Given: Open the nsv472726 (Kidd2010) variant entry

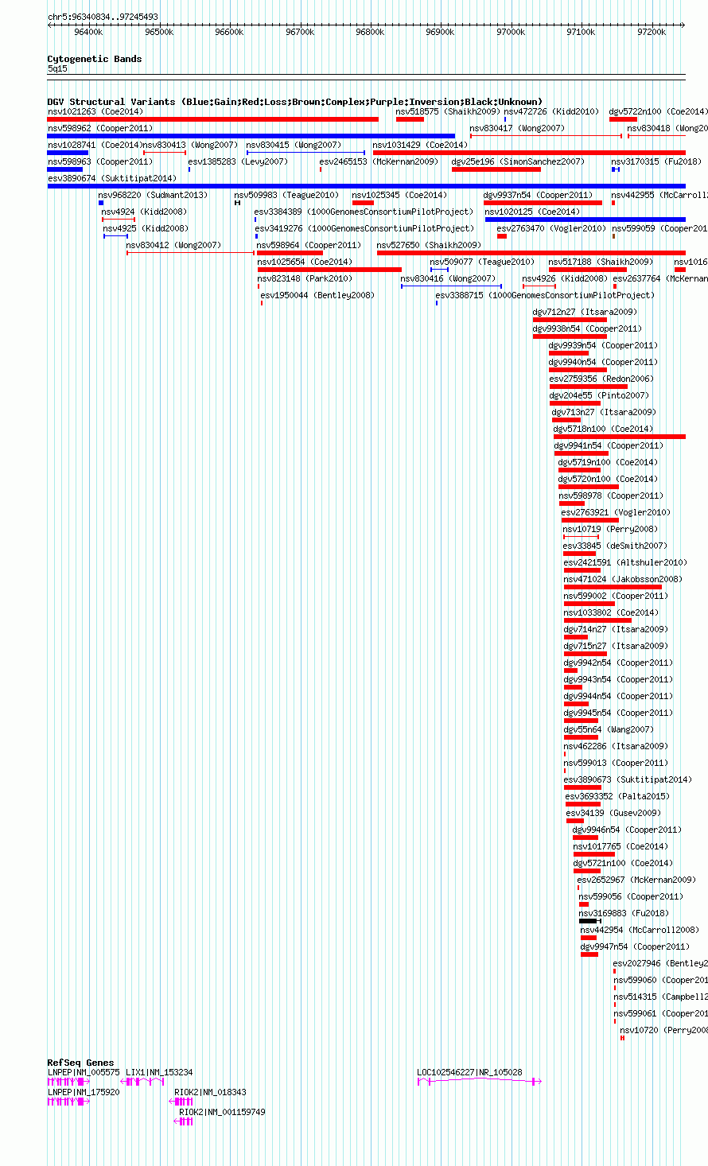Looking at the screenshot, I should pyautogui.click(x=504, y=119).
